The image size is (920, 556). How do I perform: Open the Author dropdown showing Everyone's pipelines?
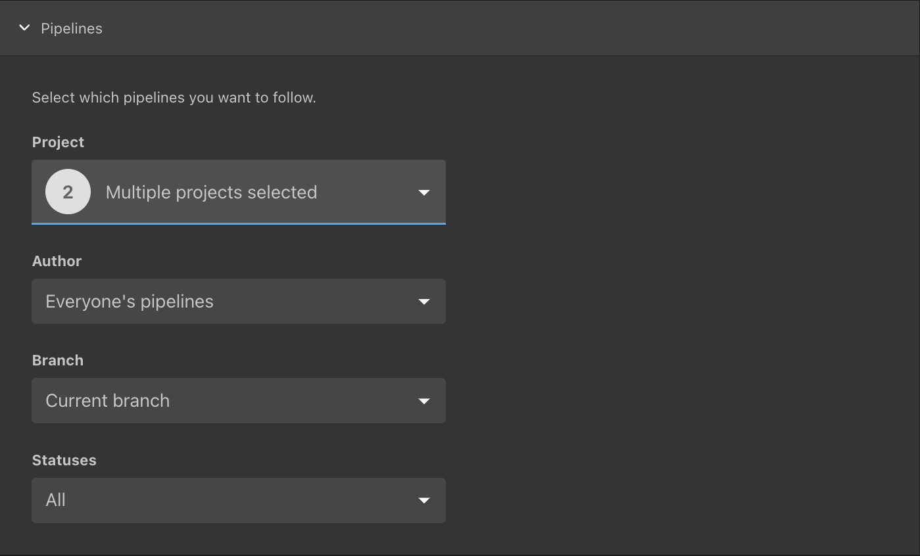coord(239,301)
